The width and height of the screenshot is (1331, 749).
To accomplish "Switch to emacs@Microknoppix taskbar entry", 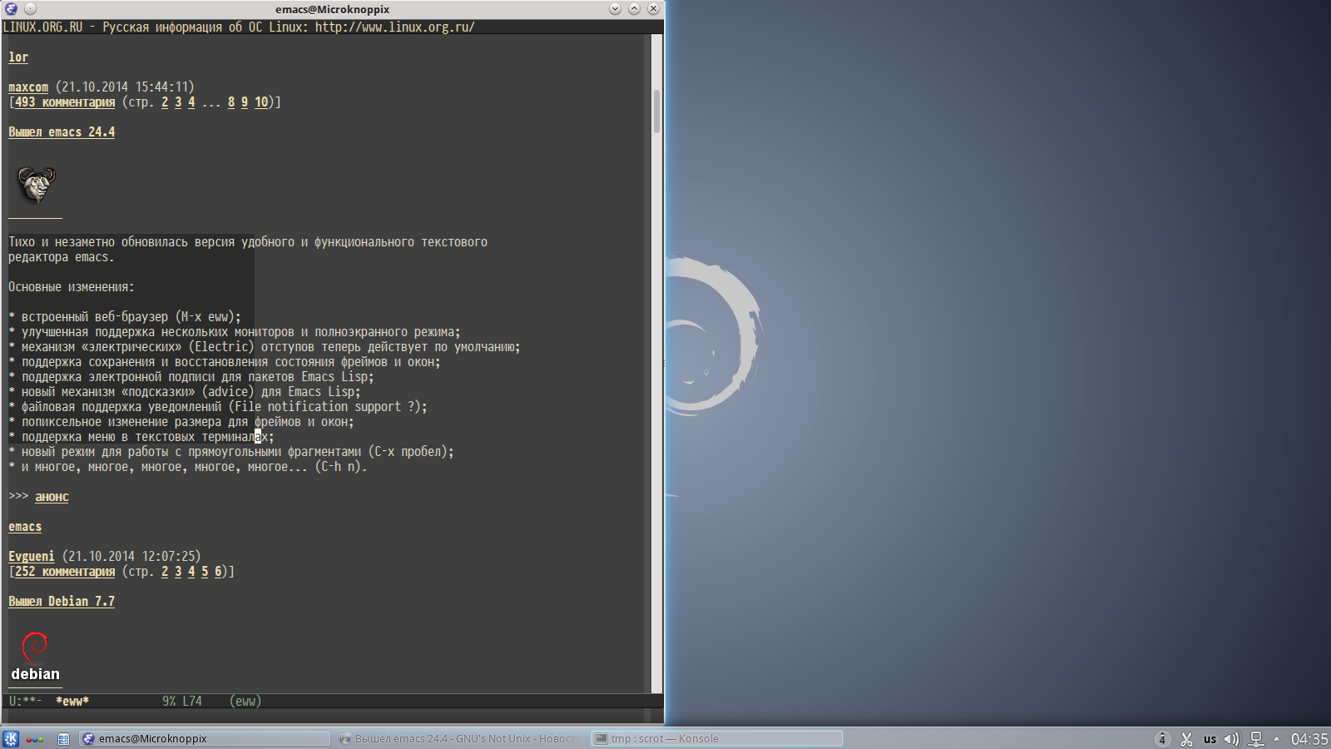I will pyautogui.click(x=205, y=738).
